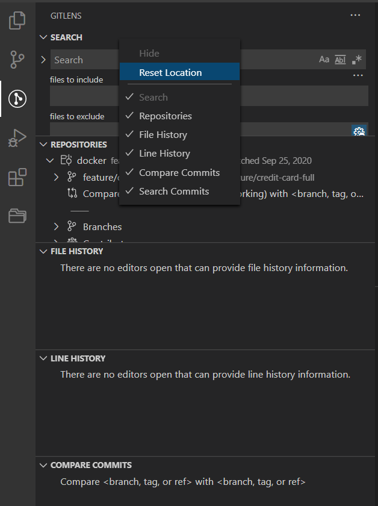Switch to the Source Control view

17,60
